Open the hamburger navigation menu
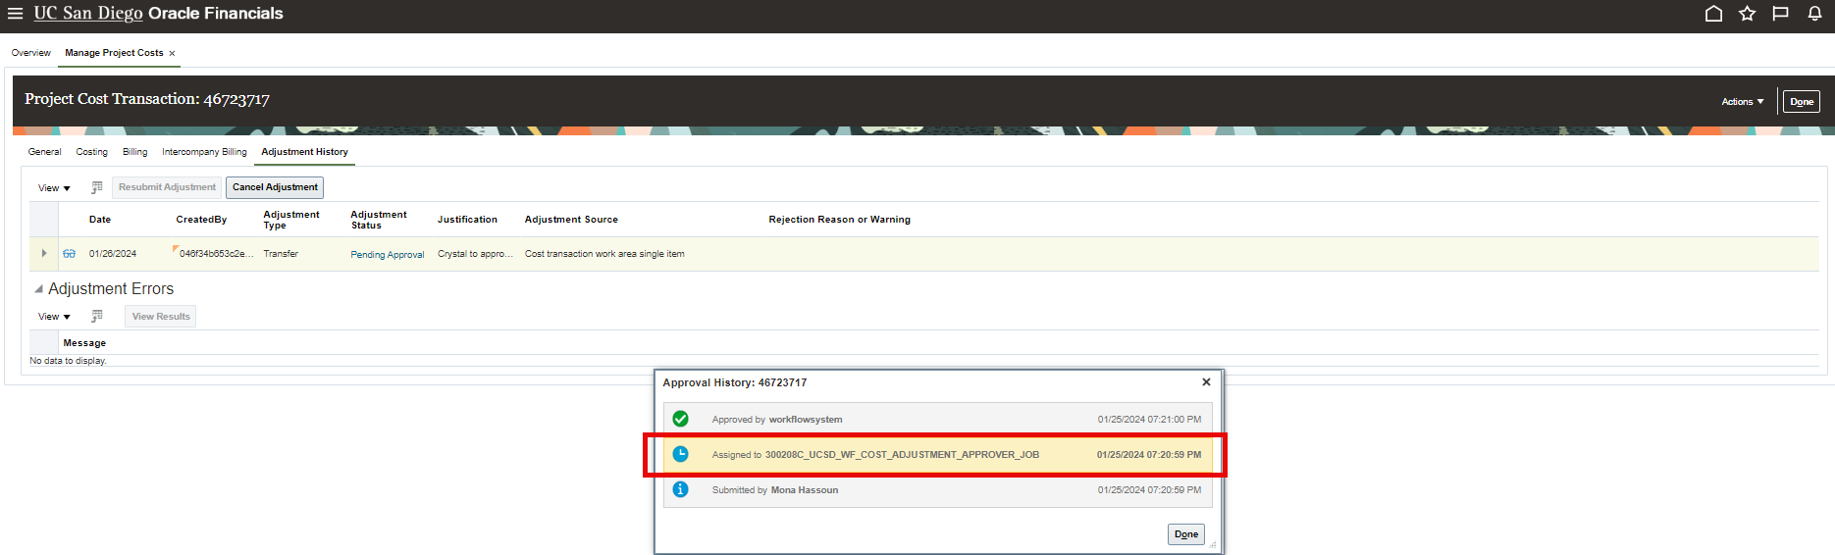 pyautogui.click(x=15, y=14)
